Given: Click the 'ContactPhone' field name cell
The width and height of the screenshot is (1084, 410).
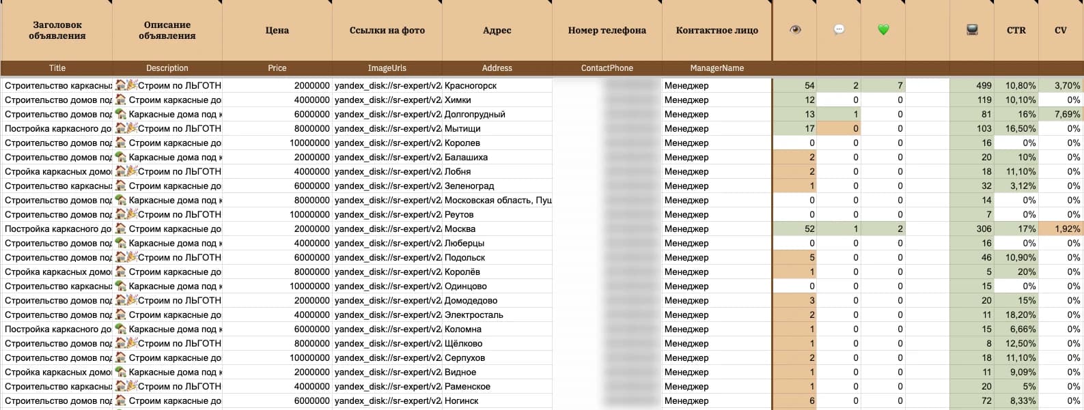Looking at the screenshot, I should (x=607, y=68).
